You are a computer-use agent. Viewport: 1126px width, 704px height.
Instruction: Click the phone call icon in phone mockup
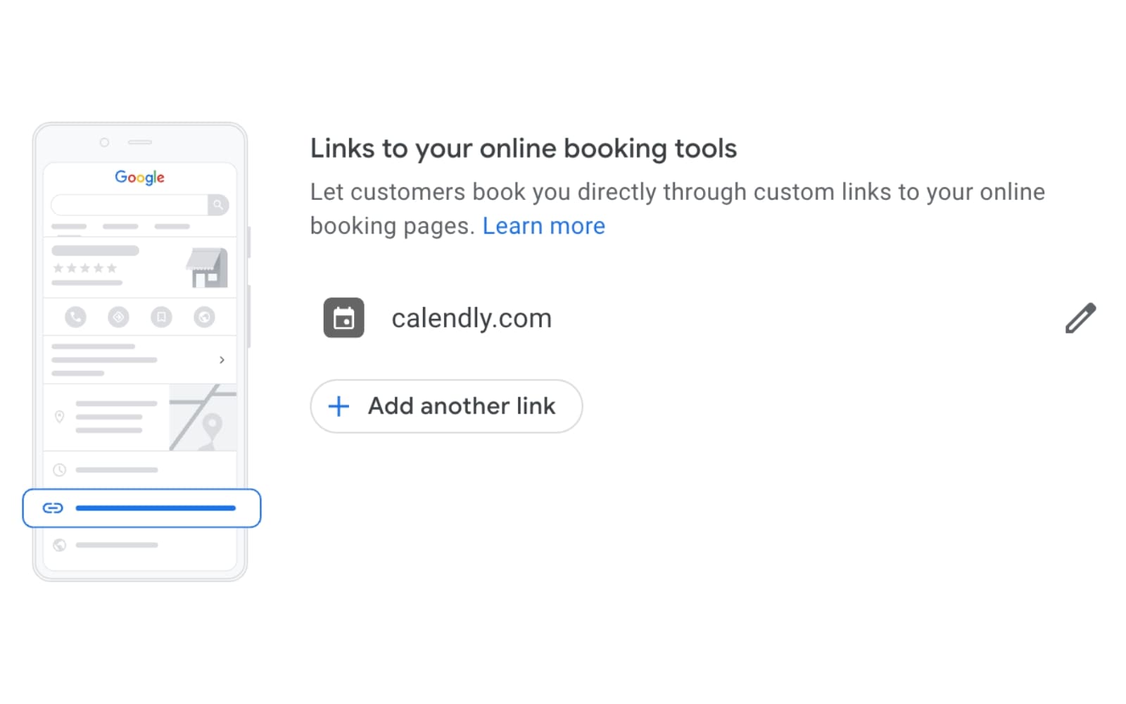pos(75,318)
